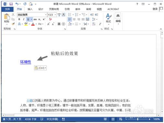Clear formatting with the eraser icon
The image size is (164, 123).
coord(50,19)
